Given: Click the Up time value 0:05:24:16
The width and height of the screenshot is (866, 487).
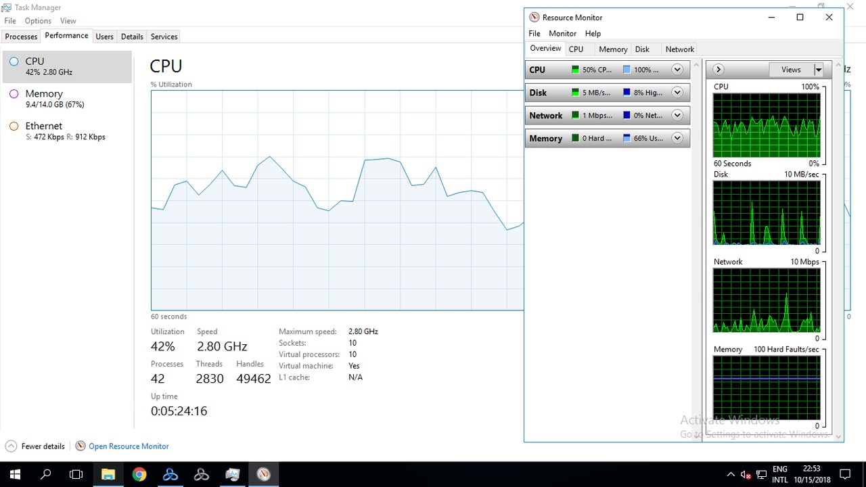Looking at the screenshot, I should point(179,411).
